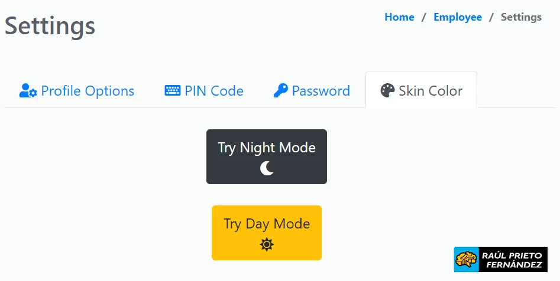
Task: Click the Settings breadcrumb item
Action: (521, 17)
